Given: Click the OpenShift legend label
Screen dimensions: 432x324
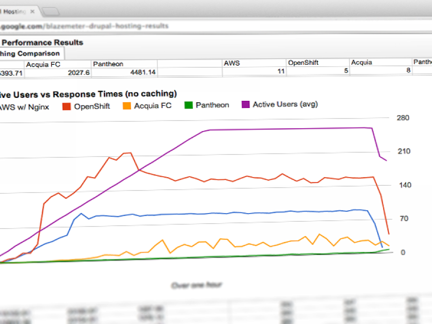Looking at the screenshot, I should (x=92, y=107).
